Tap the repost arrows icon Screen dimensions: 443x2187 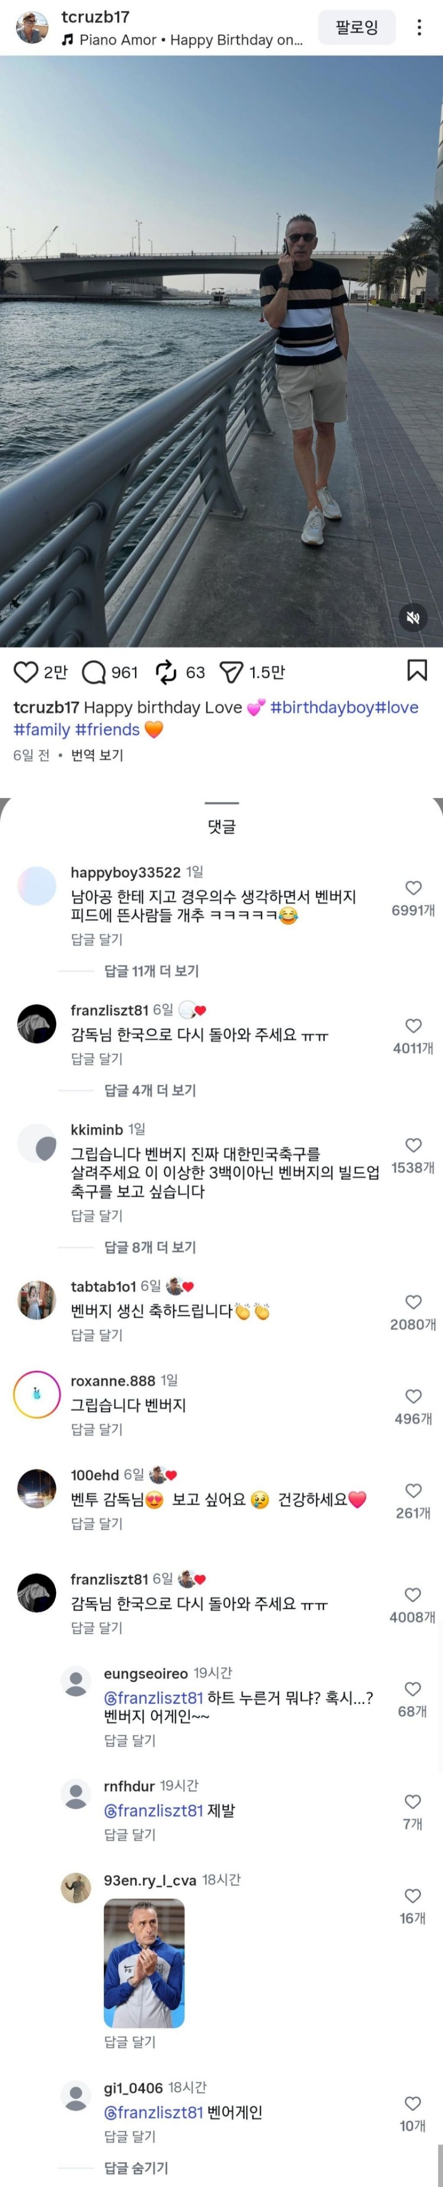pyautogui.click(x=166, y=672)
